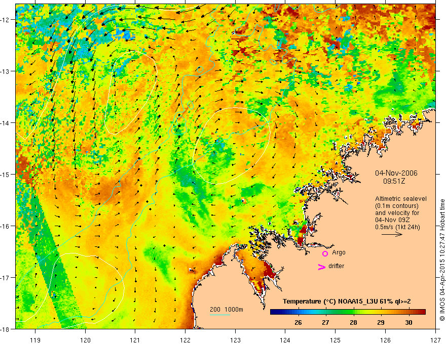The height and width of the screenshot is (344, 446).
Task: Click the magenta Argo circle legend symbol
Action: (x=325, y=253)
